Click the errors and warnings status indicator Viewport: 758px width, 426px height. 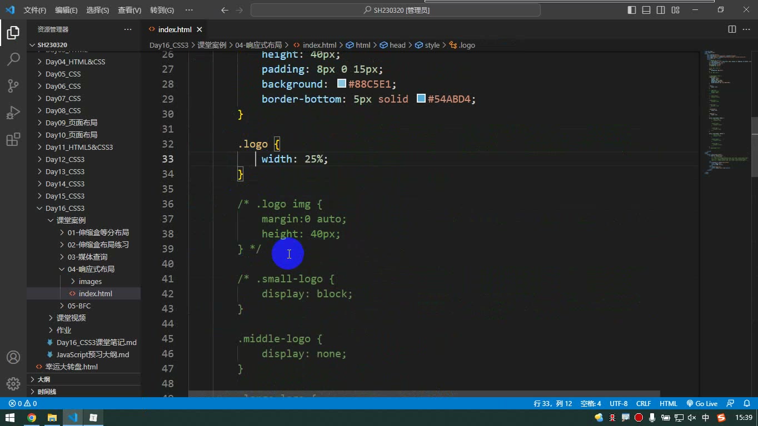click(23, 404)
